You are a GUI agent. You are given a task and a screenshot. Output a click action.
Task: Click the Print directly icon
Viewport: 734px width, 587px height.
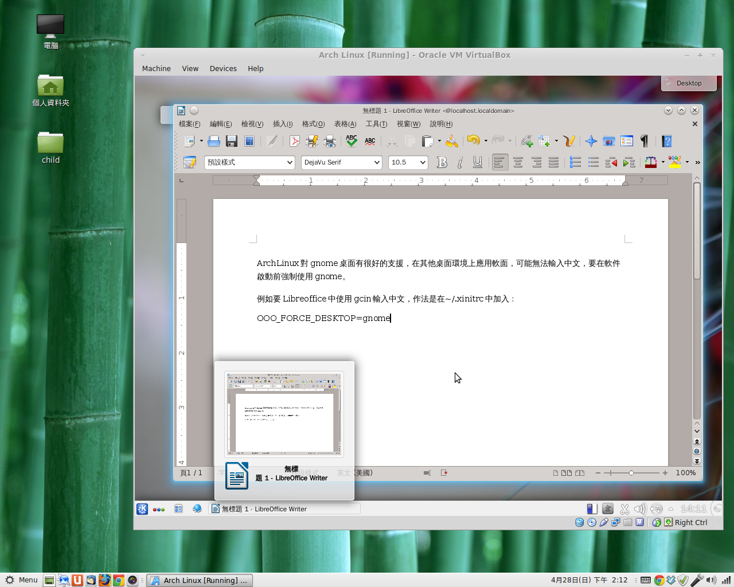(312, 141)
